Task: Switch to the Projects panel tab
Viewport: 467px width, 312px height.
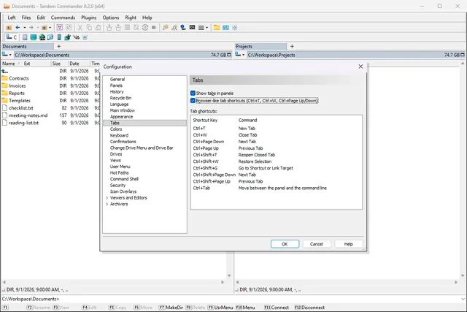Action: pyautogui.click(x=260, y=47)
